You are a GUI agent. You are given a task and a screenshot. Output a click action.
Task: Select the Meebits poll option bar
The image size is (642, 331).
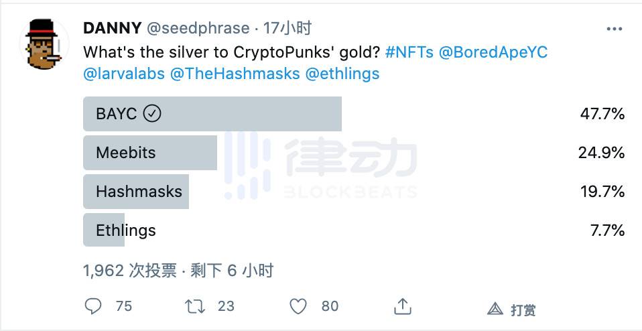(150, 153)
